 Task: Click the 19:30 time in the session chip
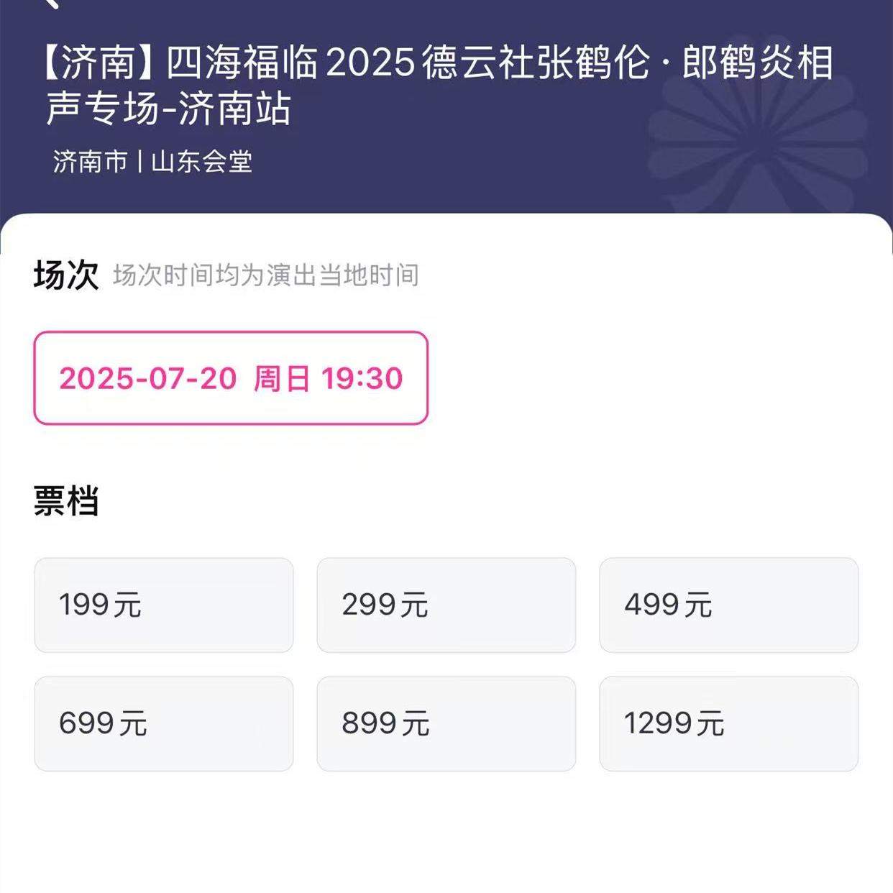pyautogui.click(x=362, y=379)
